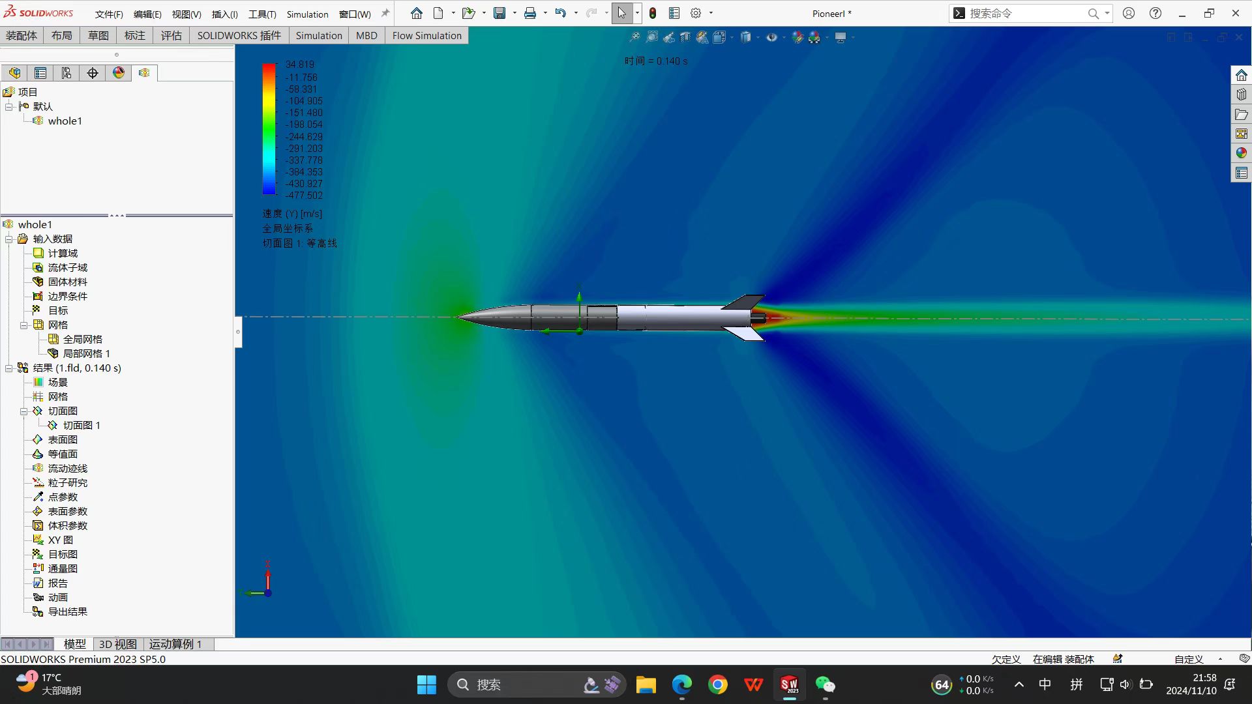The image size is (1252, 704).
Task: Open the Flow Simulation analysis tree tab
Action: 144,73
